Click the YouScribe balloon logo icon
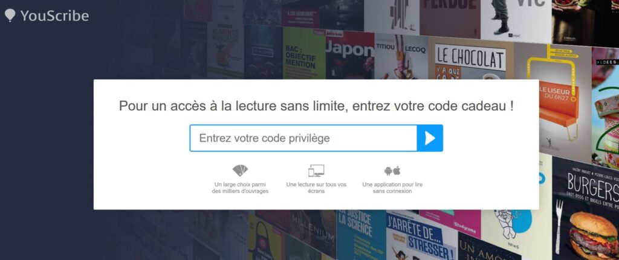 10,15
